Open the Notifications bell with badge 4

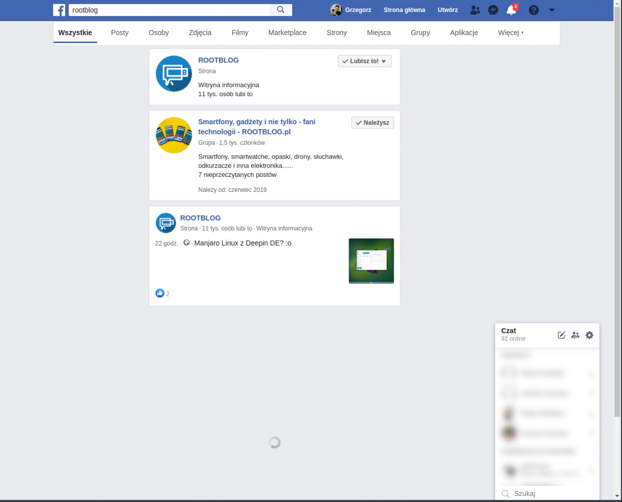(511, 10)
